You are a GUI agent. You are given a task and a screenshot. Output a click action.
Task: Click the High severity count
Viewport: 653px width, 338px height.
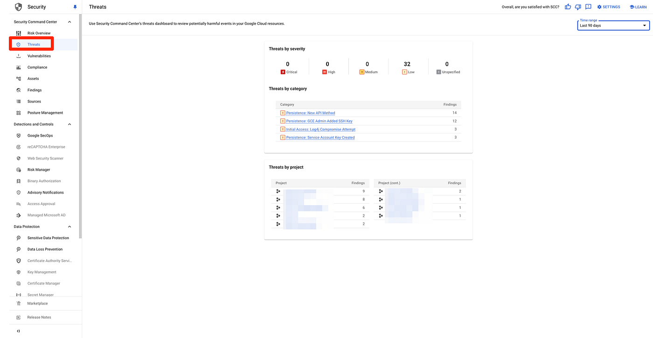click(x=327, y=64)
